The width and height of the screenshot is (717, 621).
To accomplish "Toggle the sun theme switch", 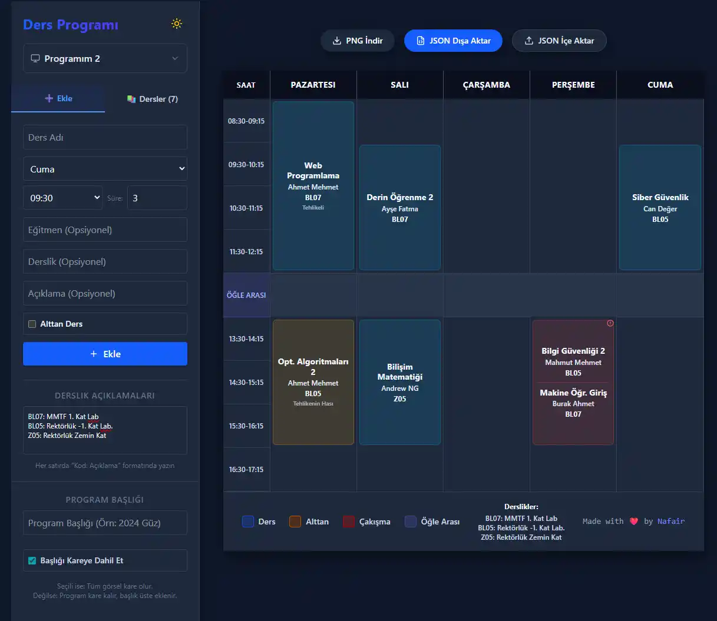I will (x=176, y=24).
